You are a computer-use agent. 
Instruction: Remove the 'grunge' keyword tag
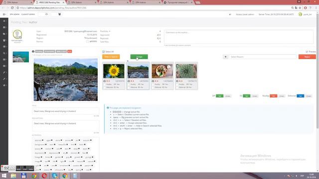pyautogui.click(x=93, y=157)
